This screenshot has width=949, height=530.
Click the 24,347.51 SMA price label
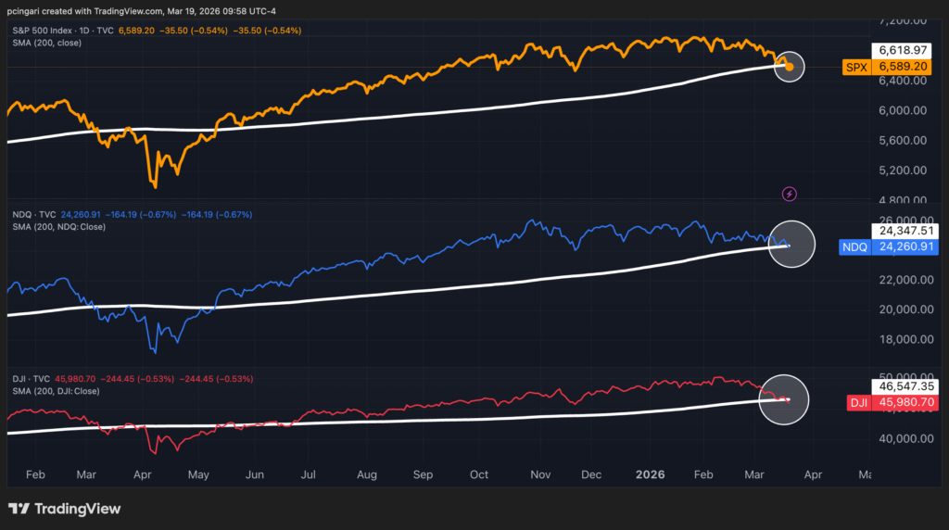[x=901, y=231]
